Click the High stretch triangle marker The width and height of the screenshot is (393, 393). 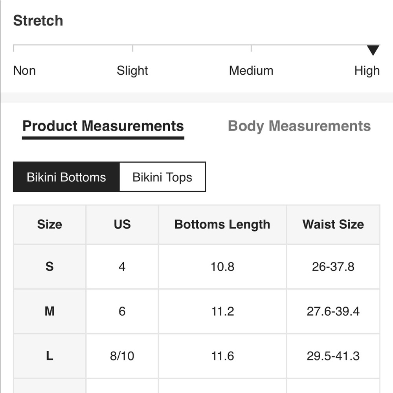click(x=373, y=50)
